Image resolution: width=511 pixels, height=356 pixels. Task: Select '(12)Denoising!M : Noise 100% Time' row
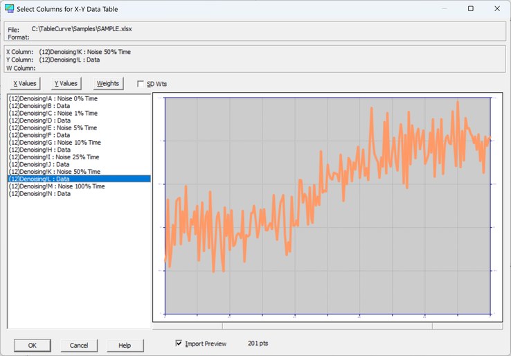[79, 186]
